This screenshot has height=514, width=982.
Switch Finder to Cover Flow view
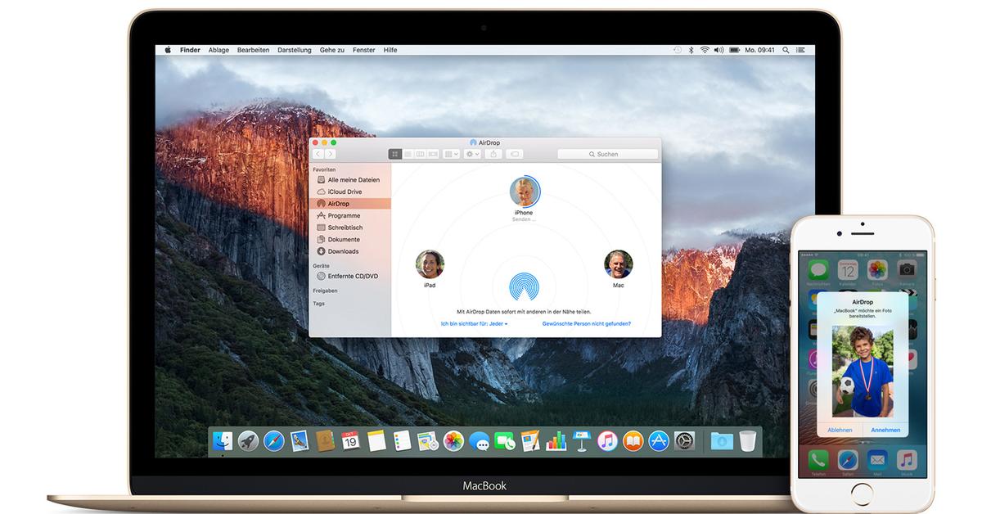(x=432, y=154)
